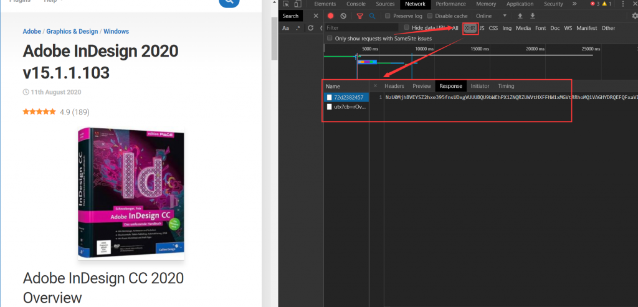Filter requests by Font

[x=541, y=28]
